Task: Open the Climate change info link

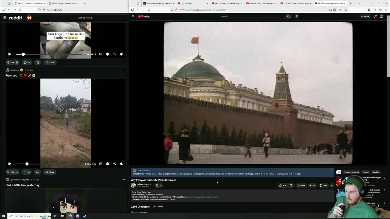Action: 144,171
